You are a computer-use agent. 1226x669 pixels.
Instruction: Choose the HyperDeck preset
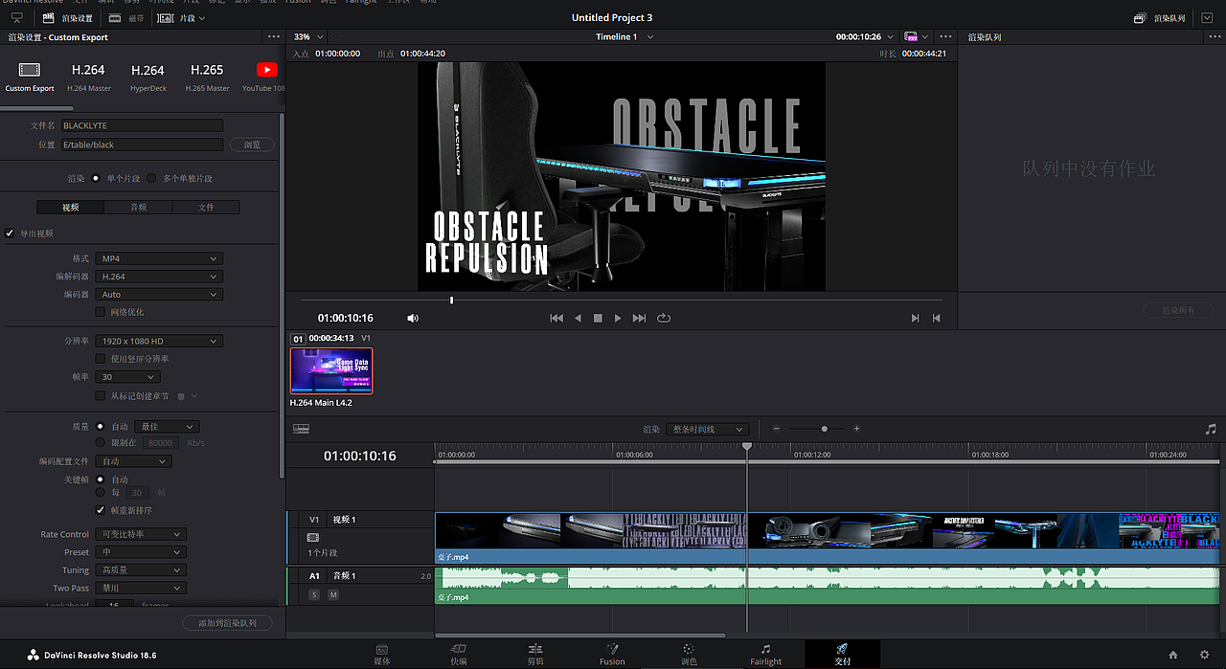tap(148, 77)
